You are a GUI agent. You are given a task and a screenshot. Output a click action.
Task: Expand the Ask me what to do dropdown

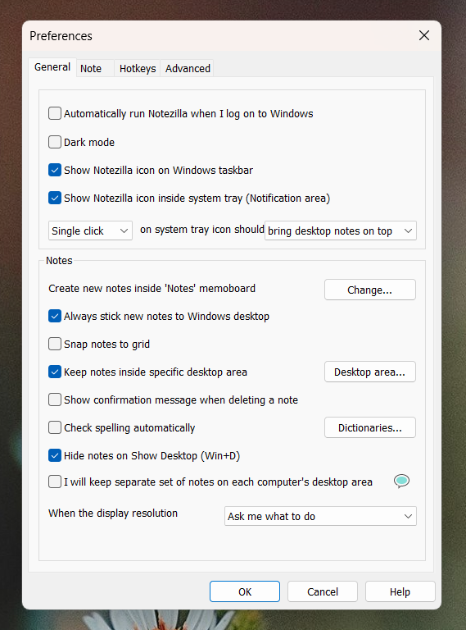coord(320,516)
